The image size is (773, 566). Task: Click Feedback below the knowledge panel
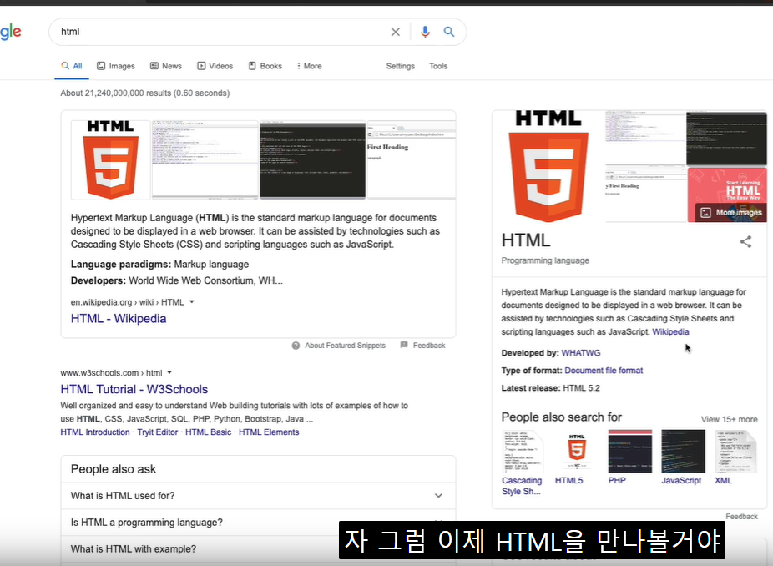click(x=741, y=517)
